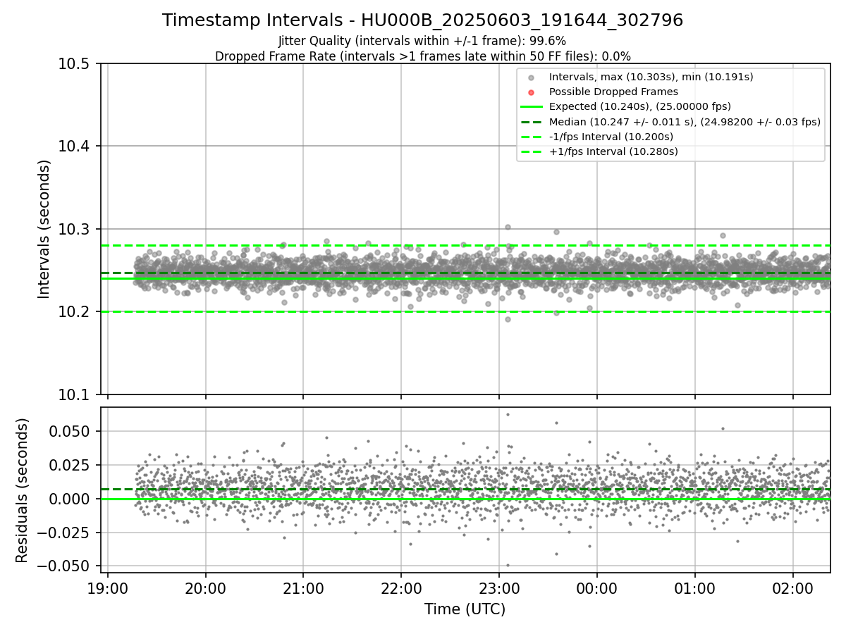846x634 pixels.
Task: Click the Dropped Frame Rate subtitle line
Action: [422, 56]
